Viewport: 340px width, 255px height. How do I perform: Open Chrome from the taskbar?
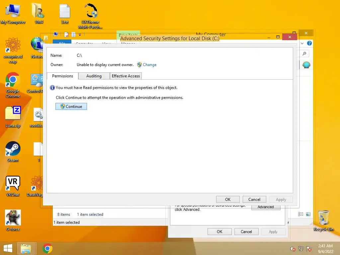(x=47, y=248)
